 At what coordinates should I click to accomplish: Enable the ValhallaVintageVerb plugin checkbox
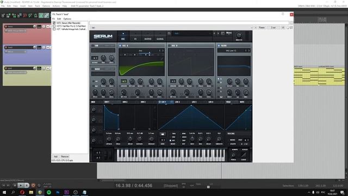[x=54, y=29]
